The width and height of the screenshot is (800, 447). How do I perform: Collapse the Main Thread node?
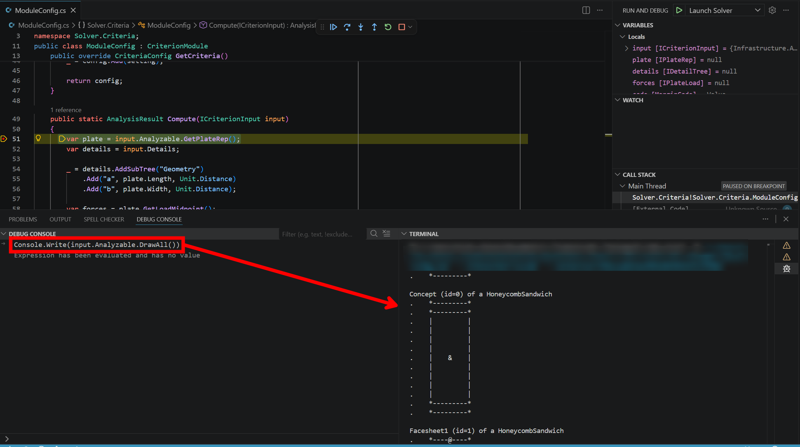coord(623,186)
